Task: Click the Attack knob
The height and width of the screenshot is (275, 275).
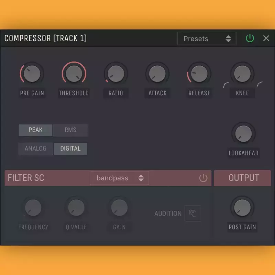Action: click(x=157, y=74)
